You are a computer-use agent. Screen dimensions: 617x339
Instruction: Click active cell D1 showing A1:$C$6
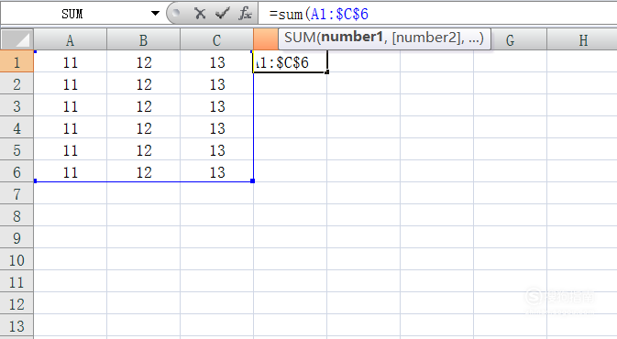[x=290, y=62]
